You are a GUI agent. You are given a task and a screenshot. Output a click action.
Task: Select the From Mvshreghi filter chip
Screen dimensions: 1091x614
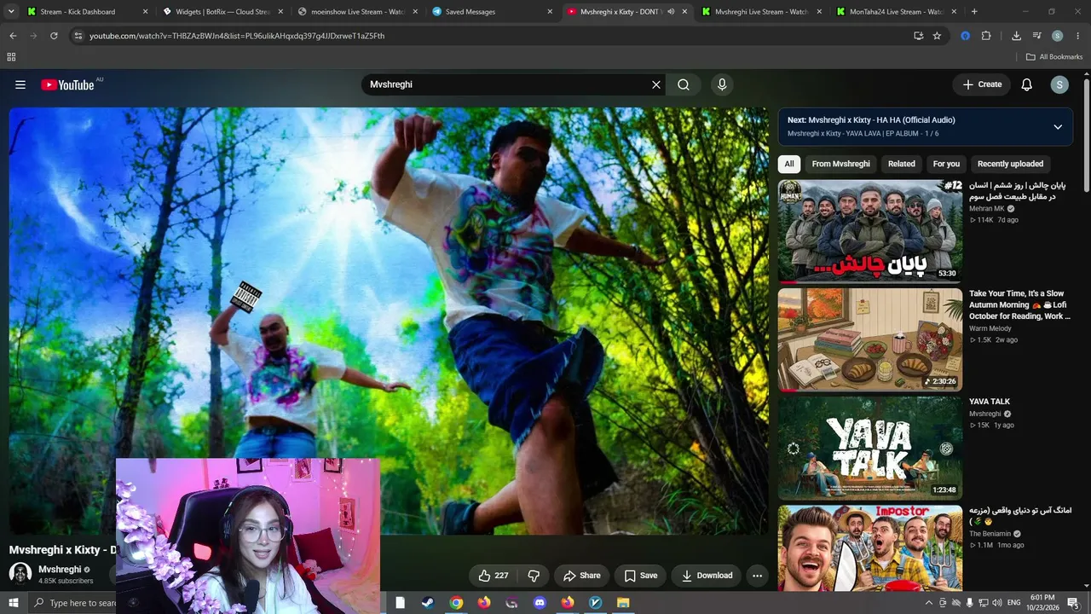[x=841, y=164]
